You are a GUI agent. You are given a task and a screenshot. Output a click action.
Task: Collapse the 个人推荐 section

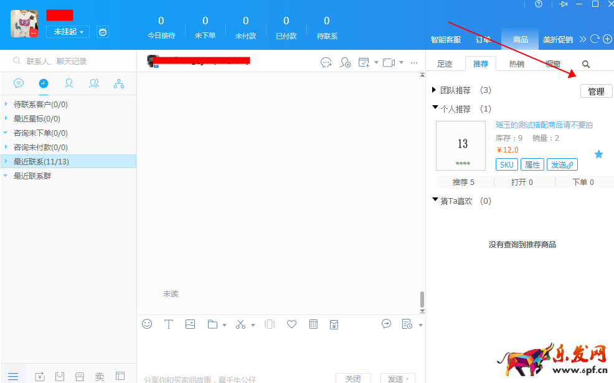[435, 108]
